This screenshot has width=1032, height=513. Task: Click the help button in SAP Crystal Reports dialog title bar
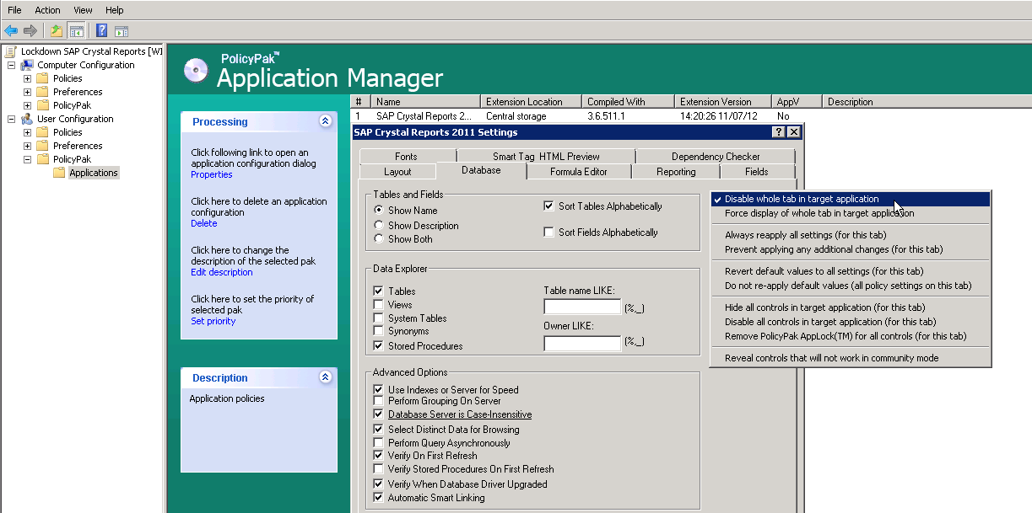[x=778, y=132]
